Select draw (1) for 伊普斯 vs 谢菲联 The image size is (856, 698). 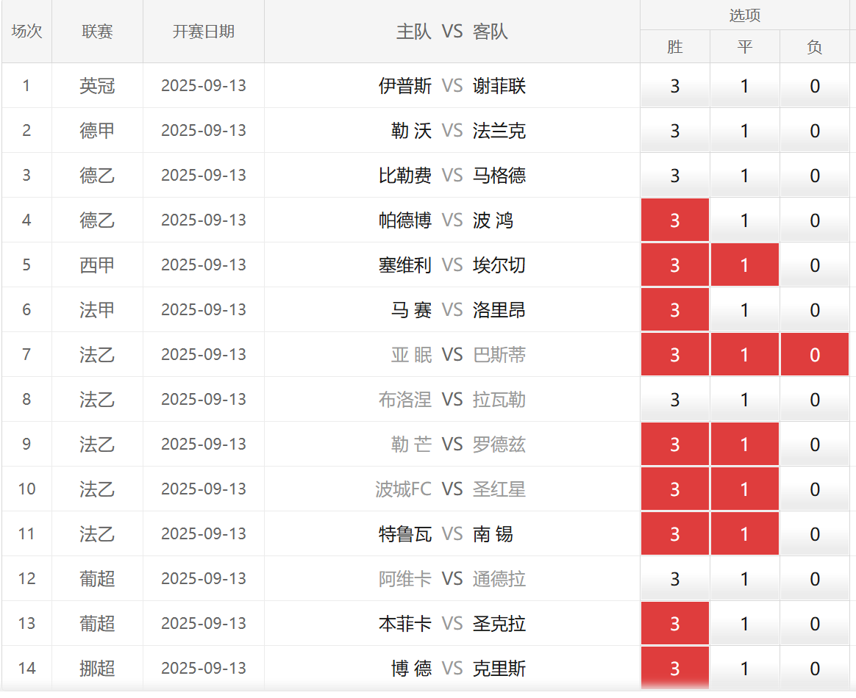(745, 86)
